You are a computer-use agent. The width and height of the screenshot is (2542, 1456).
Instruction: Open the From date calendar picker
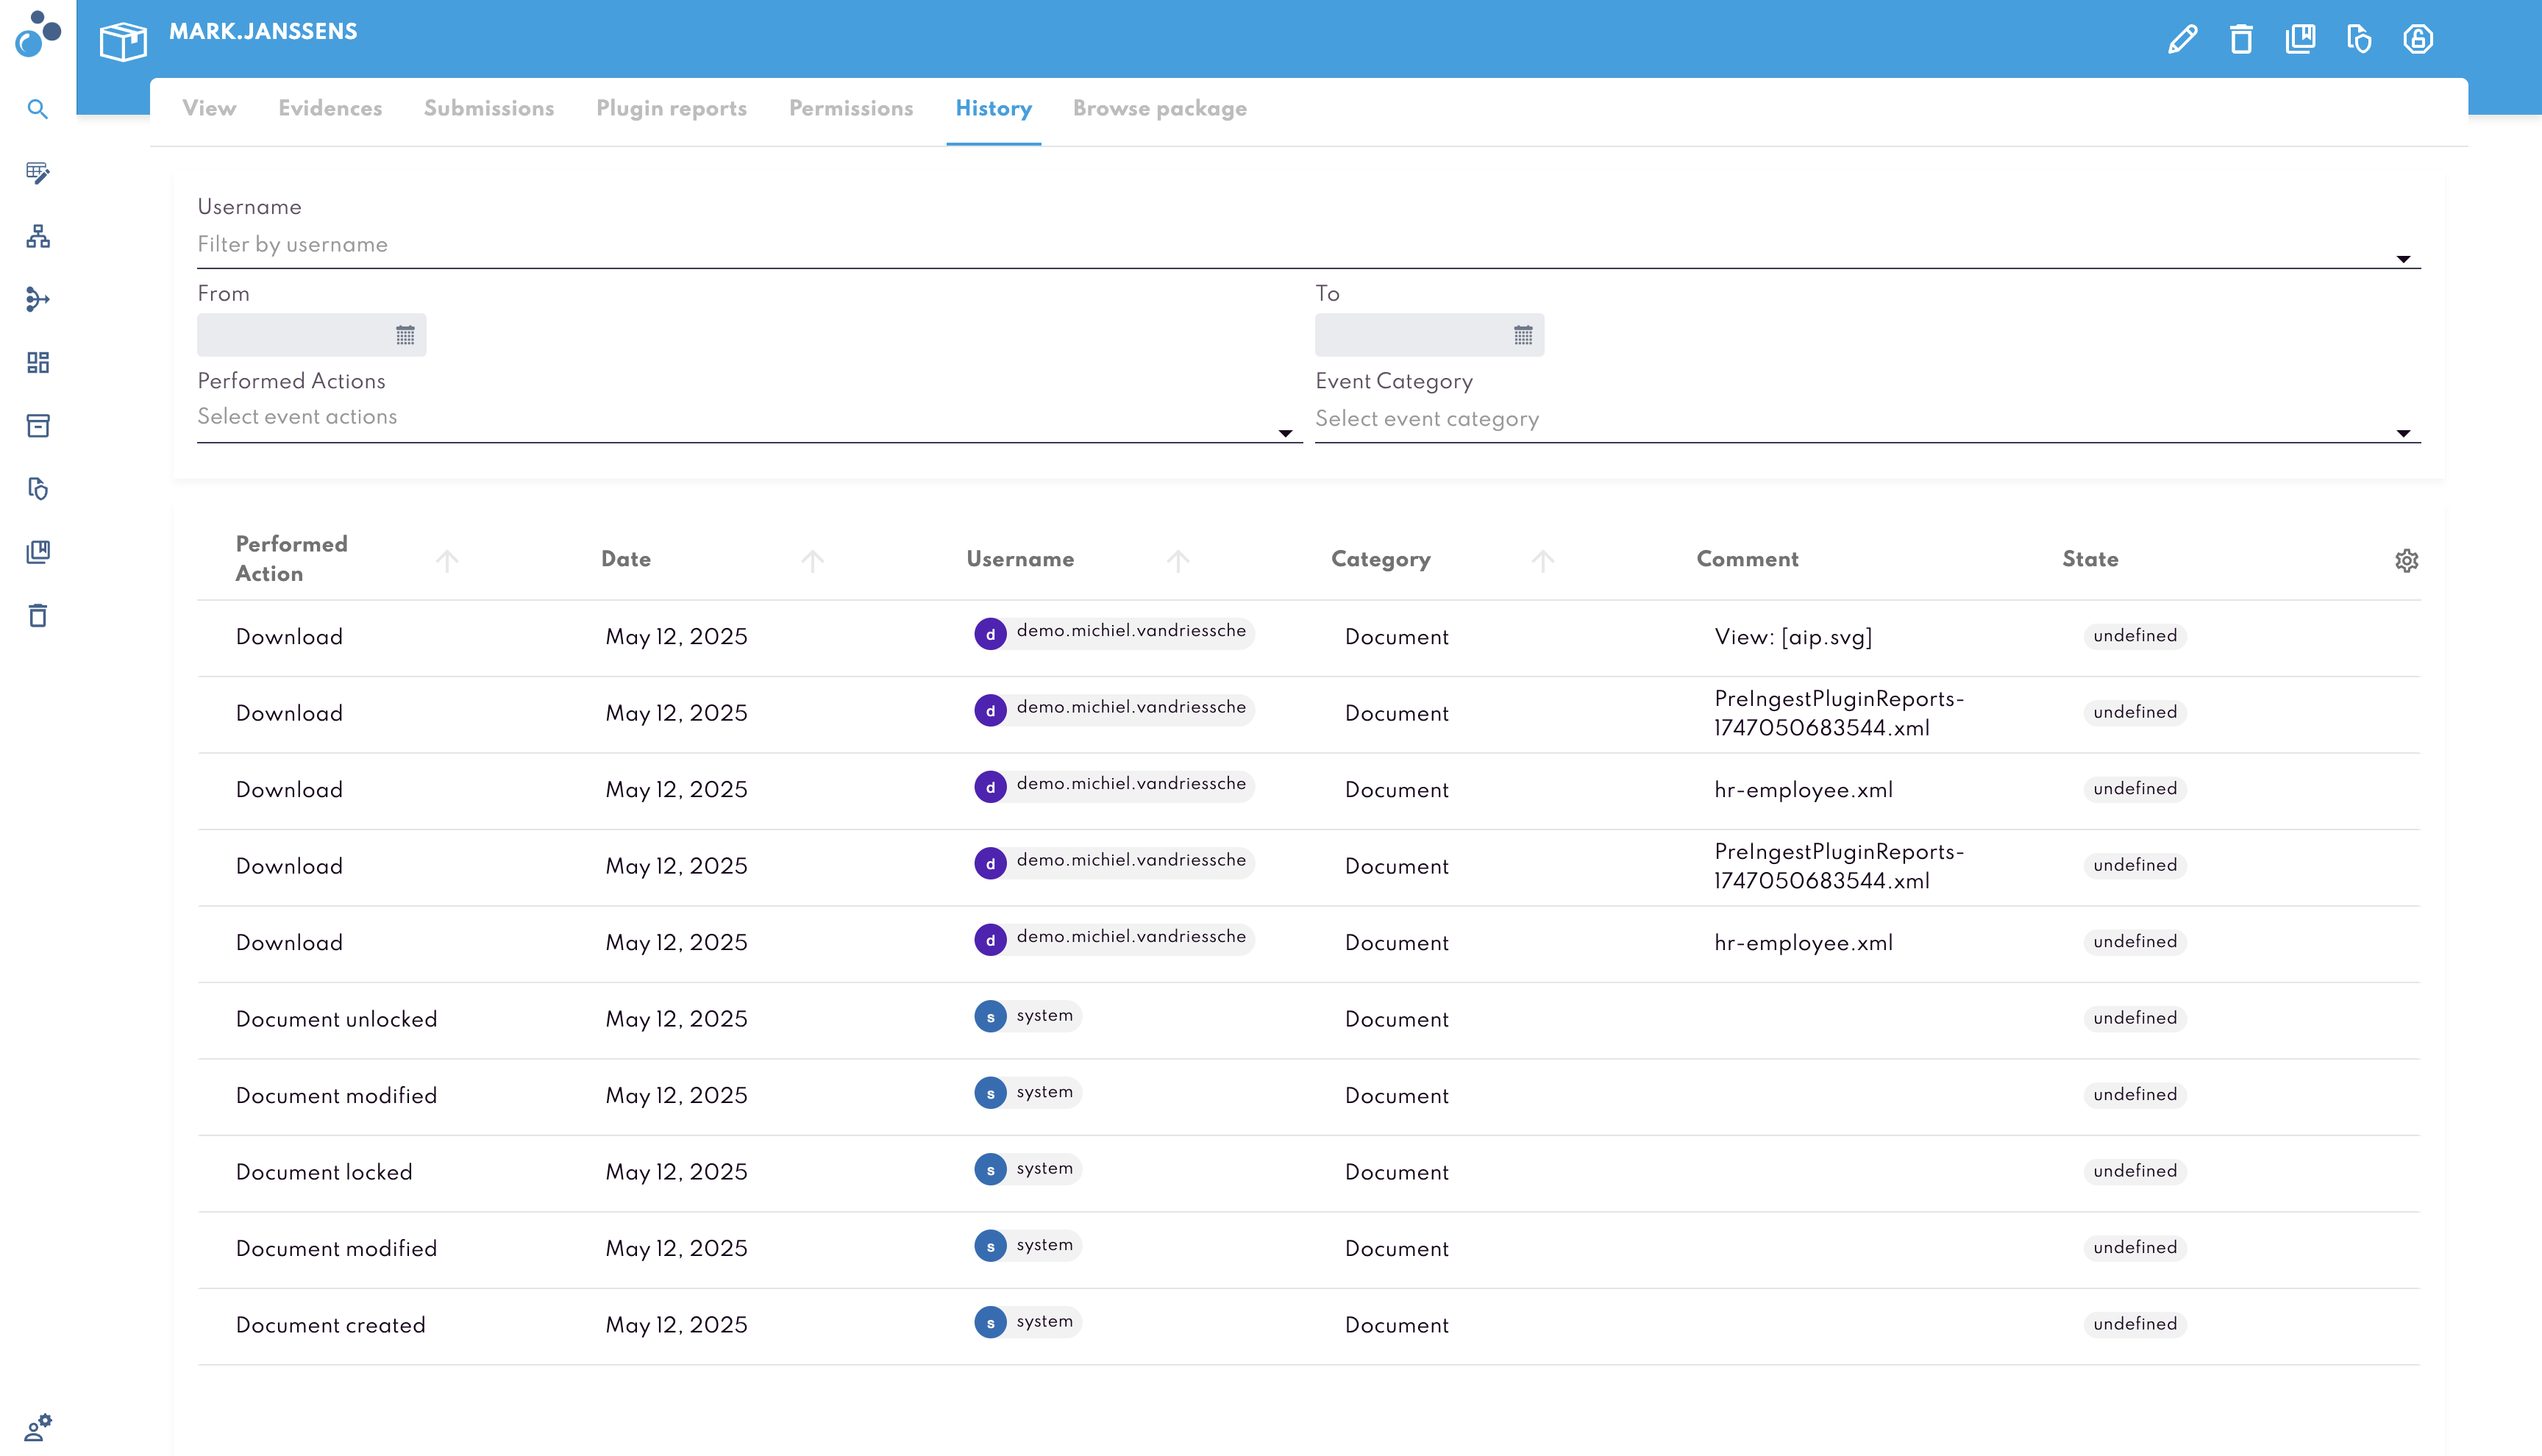pyautogui.click(x=405, y=335)
